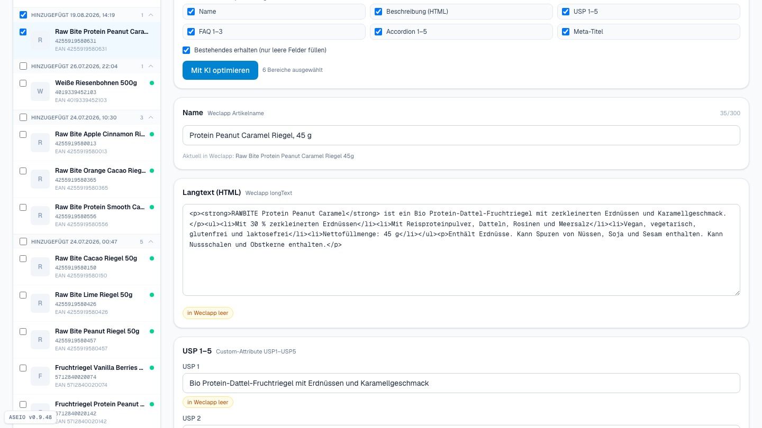Click the R avatar of Raw Bite Cacao Riegel 50g
The width and height of the screenshot is (762, 428).
(40, 267)
